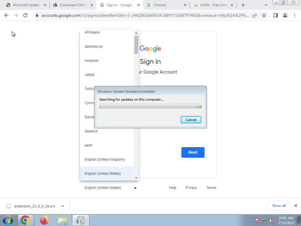This screenshot has width=301, height=226.
Task: Open the Chrome profile avatar menu
Action: click(x=285, y=15)
